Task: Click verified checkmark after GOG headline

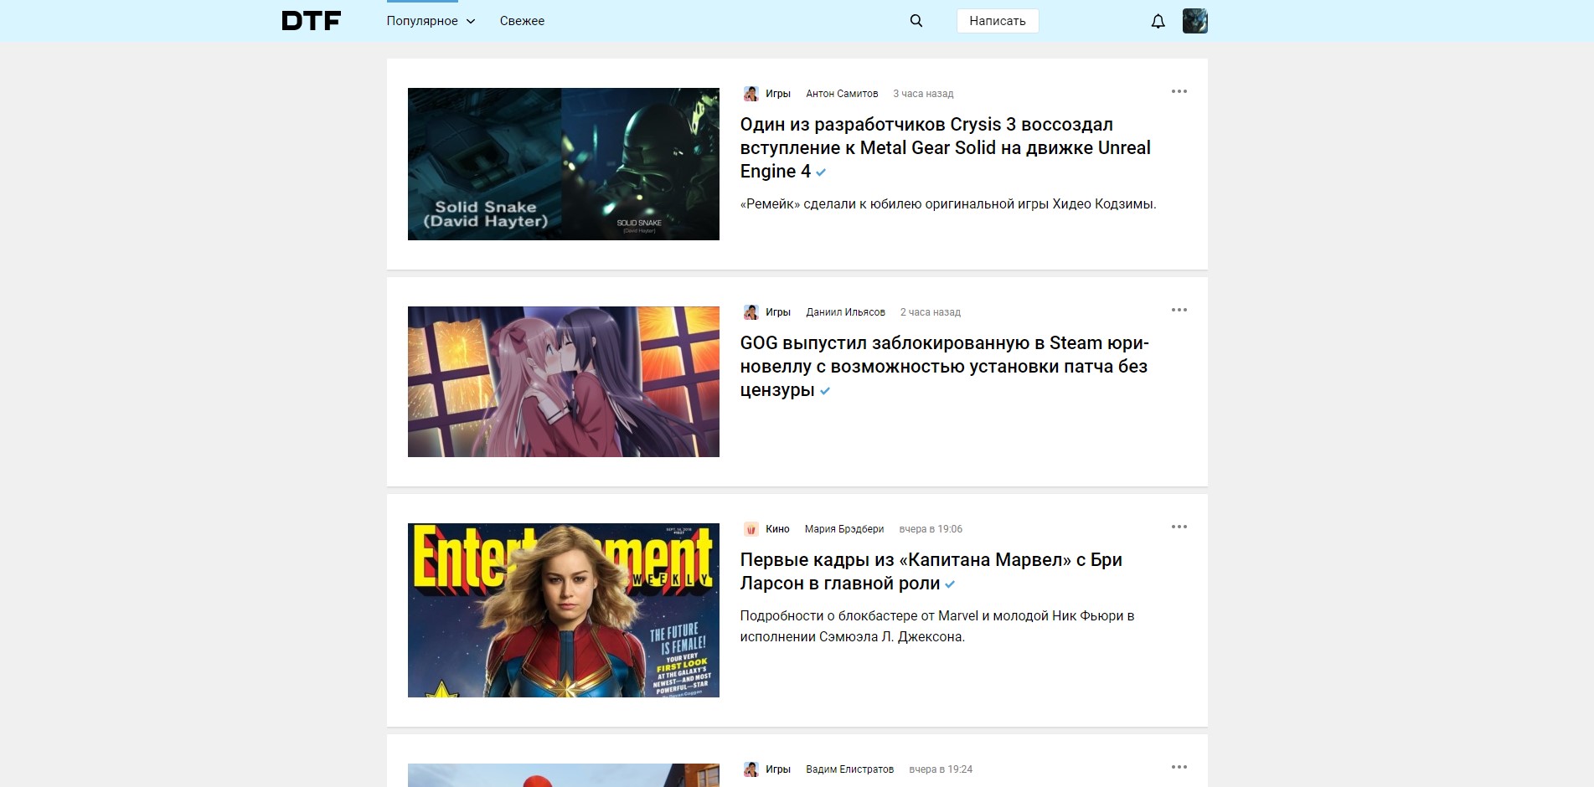Action: point(825,391)
